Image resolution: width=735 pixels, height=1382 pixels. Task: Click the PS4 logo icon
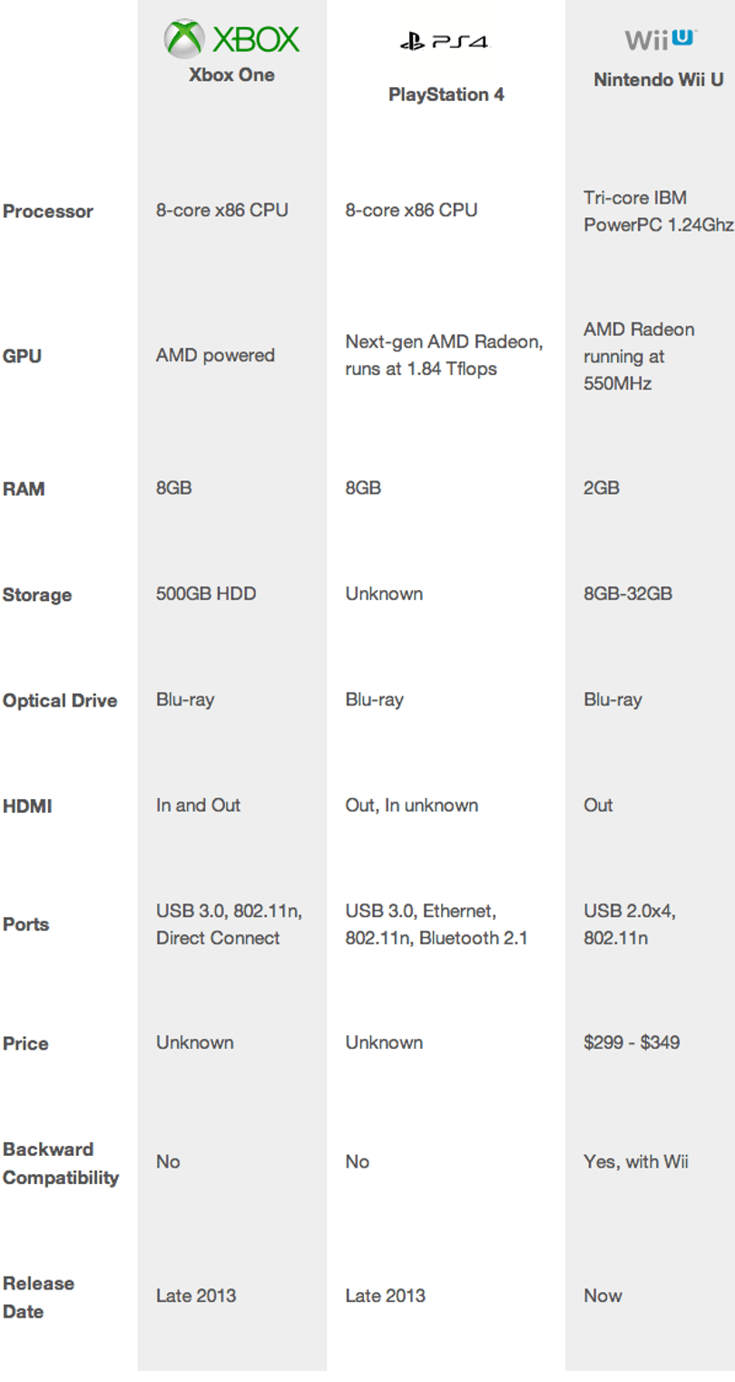coord(444,42)
